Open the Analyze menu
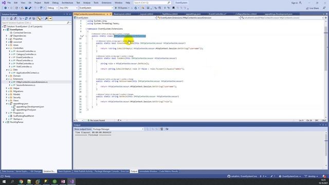 (x=87, y=3)
